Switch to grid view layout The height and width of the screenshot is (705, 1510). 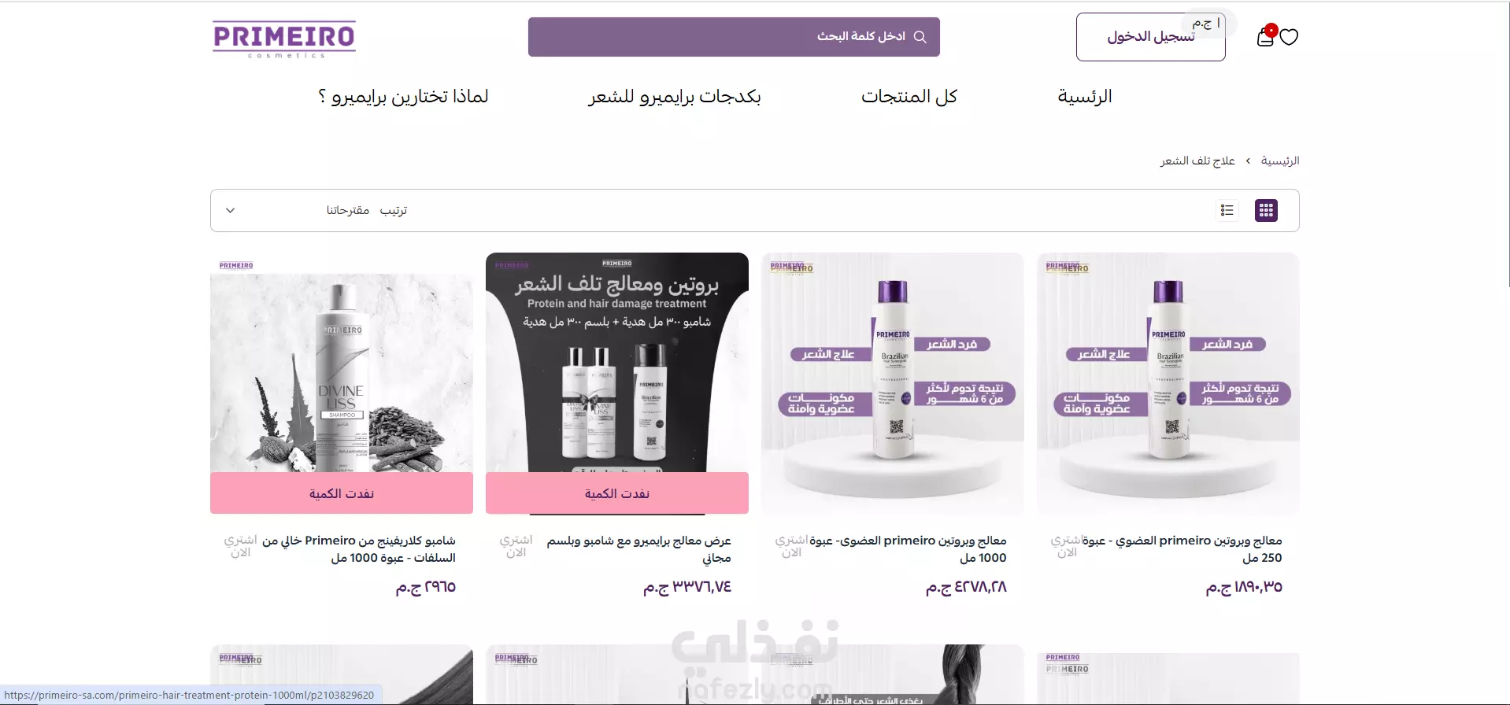pos(1266,210)
